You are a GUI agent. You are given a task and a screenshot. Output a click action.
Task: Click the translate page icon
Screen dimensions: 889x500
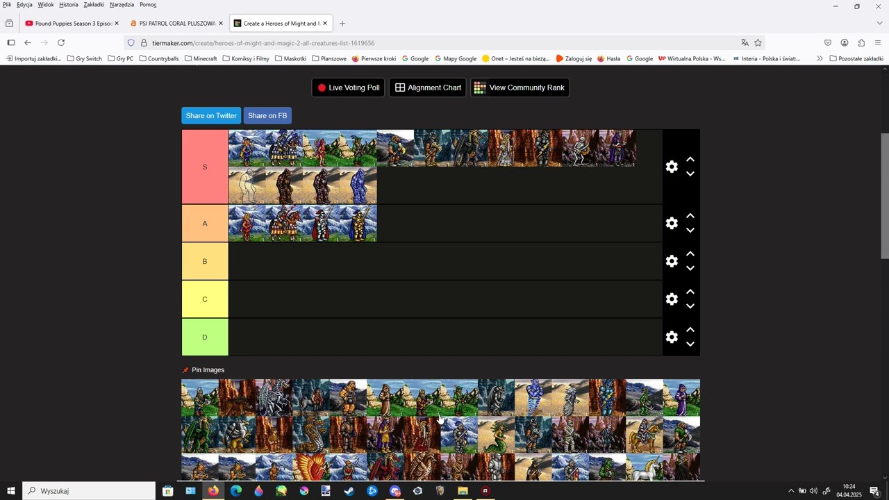click(x=745, y=42)
